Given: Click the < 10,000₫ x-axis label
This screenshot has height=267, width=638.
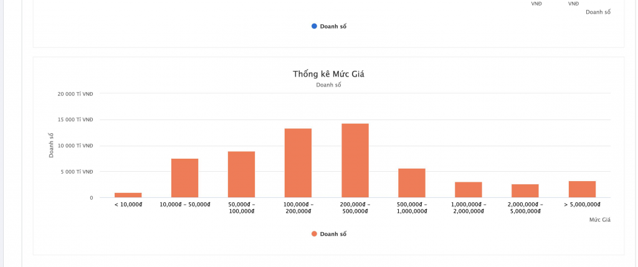Looking at the screenshot, I should [x=128, y=204].
